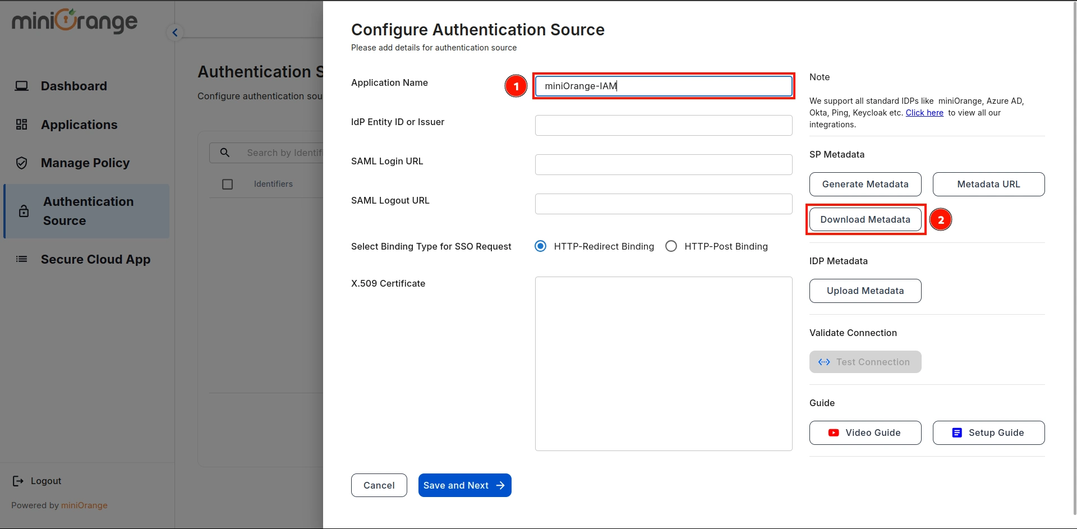Click the Download Metadata button

865,219
